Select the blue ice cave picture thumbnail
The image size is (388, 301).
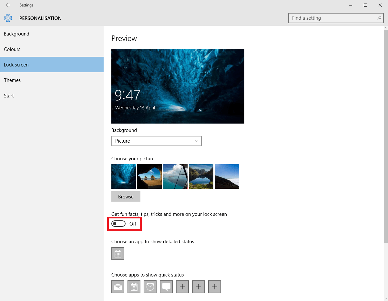[124, 176]
